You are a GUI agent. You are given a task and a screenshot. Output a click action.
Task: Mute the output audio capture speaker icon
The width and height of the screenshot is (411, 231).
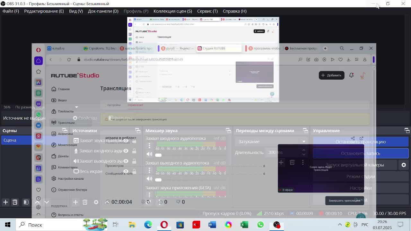149,179
